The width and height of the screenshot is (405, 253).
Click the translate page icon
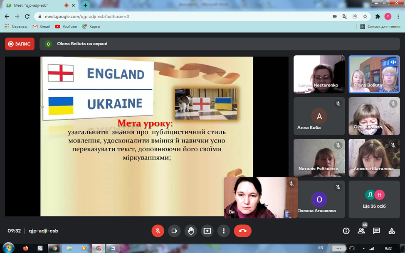click(x=345, y=17)
